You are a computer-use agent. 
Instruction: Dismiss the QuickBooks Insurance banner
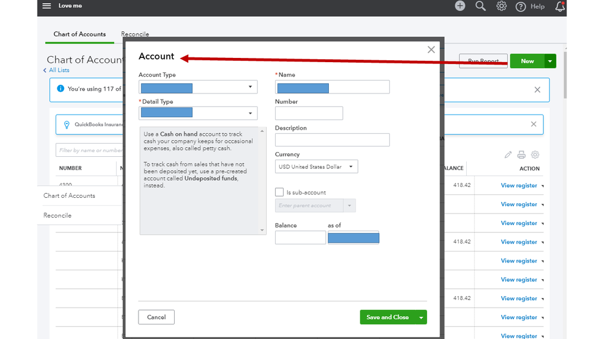point(533,124)
